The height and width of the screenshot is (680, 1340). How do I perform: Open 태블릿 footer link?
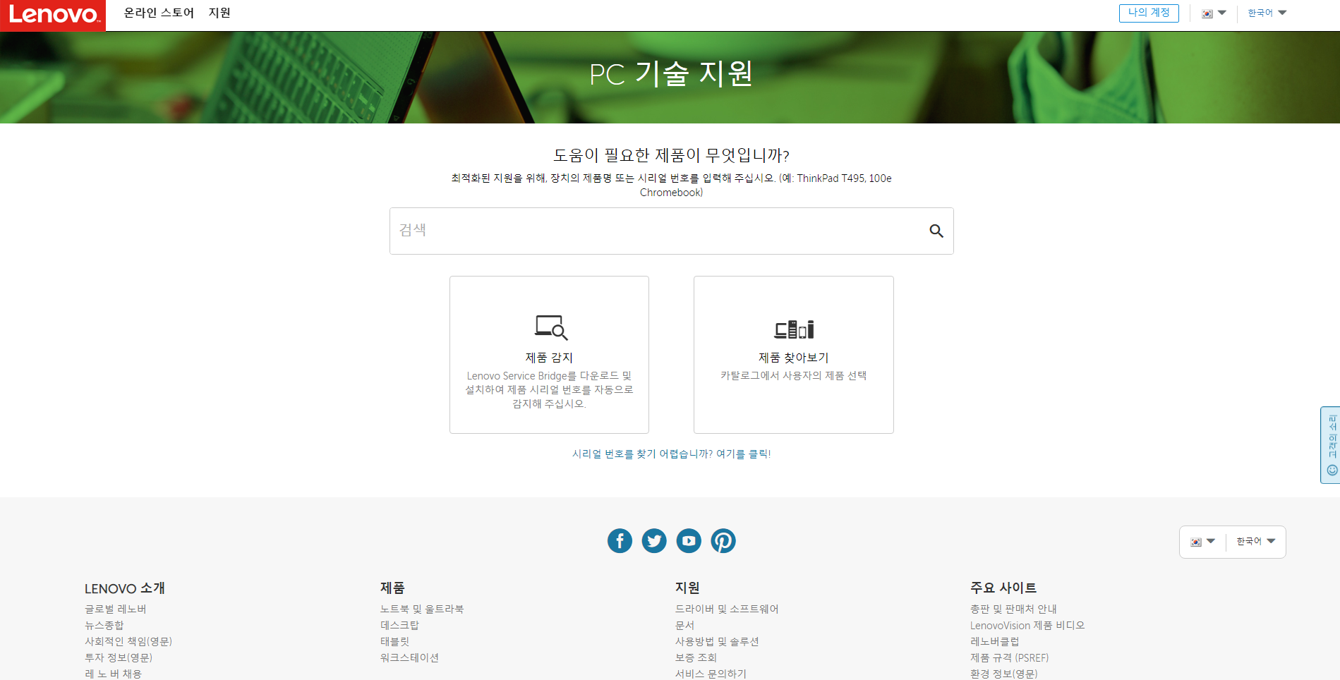pos(394,641)
